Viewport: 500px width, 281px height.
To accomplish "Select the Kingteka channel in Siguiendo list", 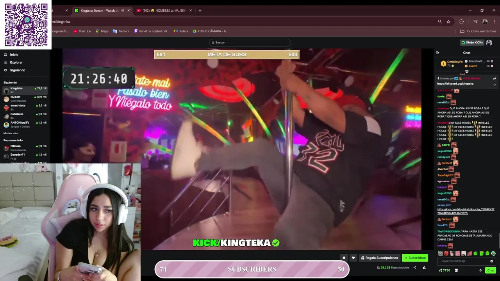I will (x=25, y=90).
